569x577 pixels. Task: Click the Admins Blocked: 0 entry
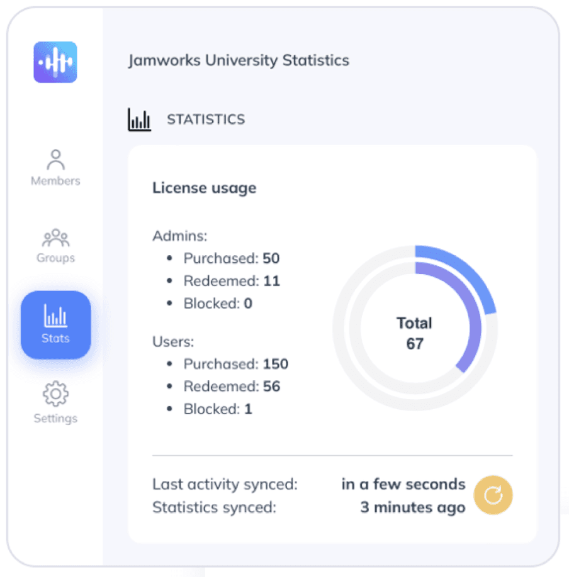[x=218, y=303]
